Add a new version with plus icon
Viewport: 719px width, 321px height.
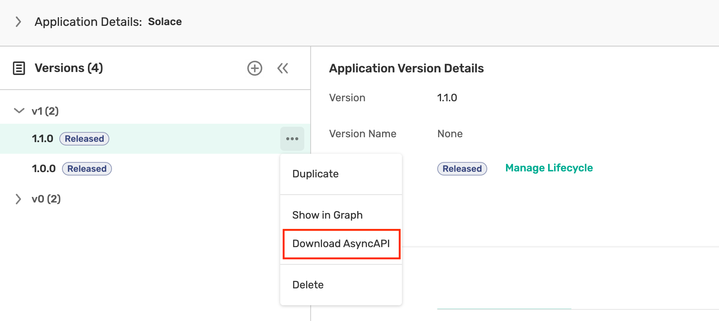[x=255, y=68]
